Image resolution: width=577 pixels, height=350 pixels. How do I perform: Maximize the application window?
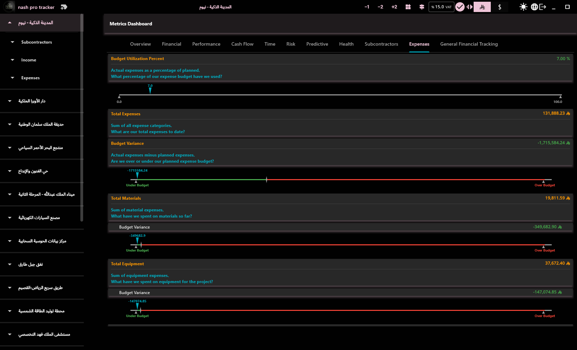[567, 7]
